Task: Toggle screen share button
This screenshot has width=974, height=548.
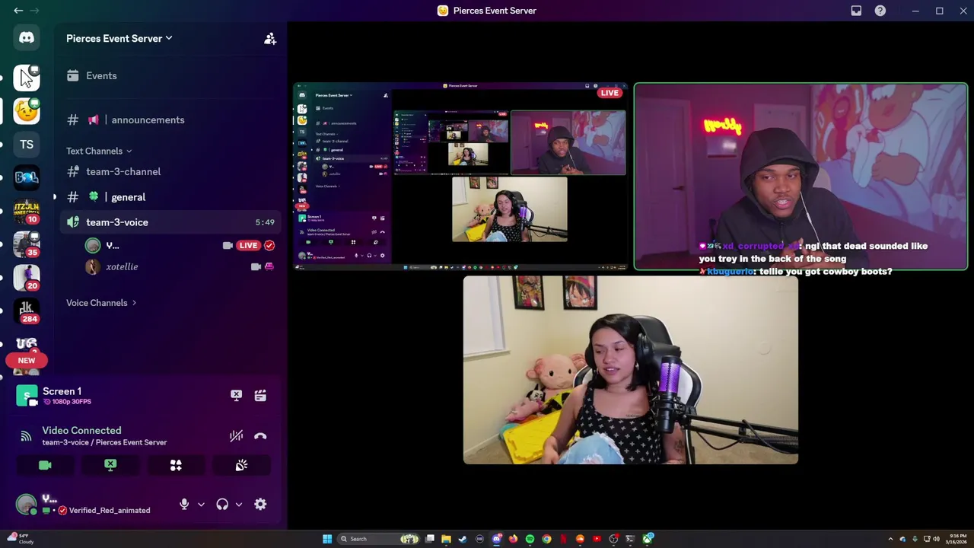Action: (110, 465)
